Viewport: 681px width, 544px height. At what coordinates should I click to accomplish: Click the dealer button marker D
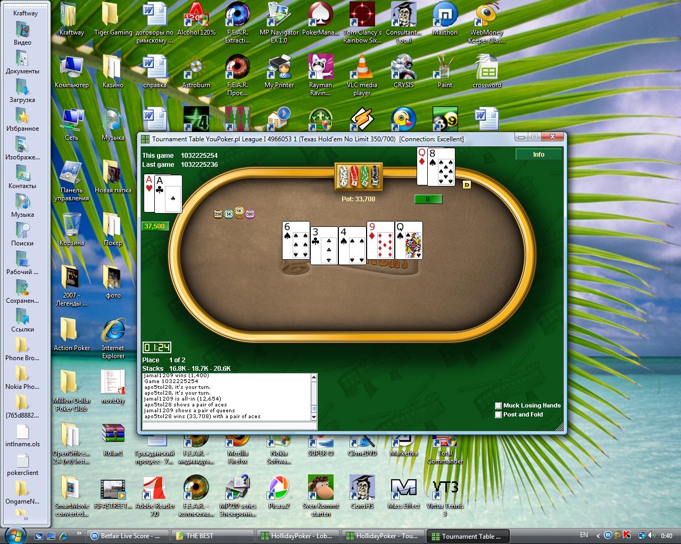467,185
